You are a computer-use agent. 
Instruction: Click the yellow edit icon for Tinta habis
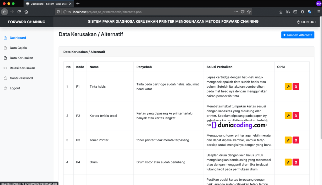point(288,87)
